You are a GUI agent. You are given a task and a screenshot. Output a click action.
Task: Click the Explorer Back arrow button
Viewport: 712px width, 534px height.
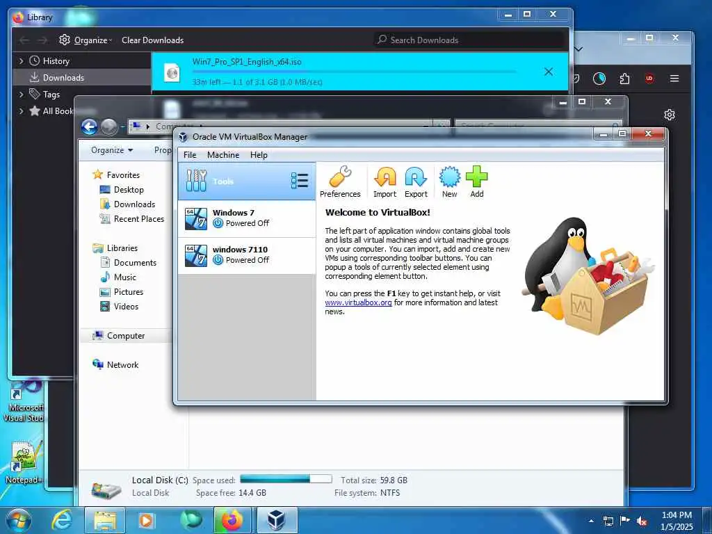coord(90,127)
